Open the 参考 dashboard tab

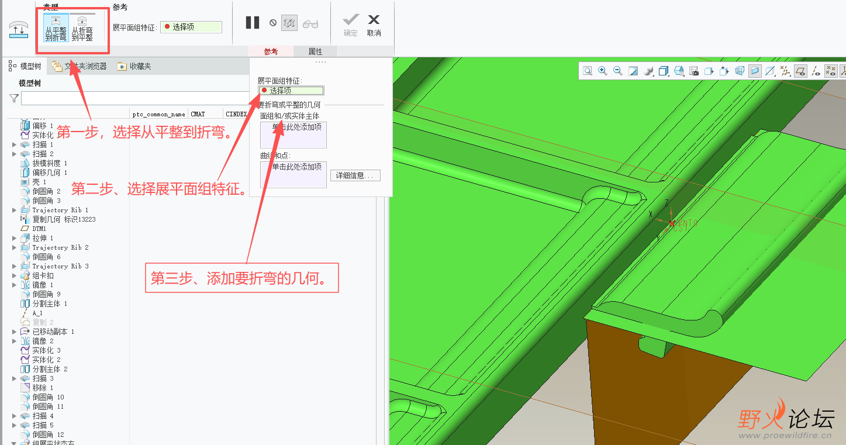click(x=271, y=51)
